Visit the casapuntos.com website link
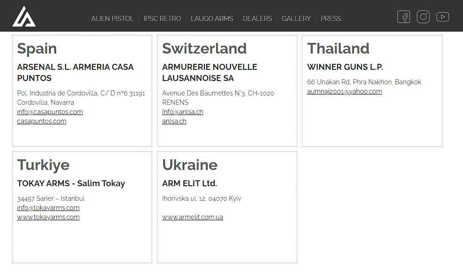This screenshot has width=463, height=272. [x=42, y=121]
